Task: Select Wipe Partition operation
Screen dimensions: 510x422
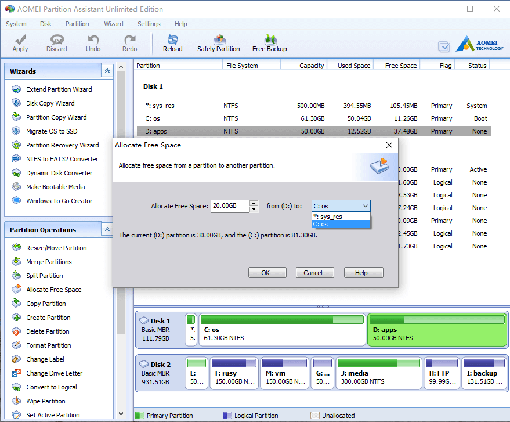Action: [x=45, y=402]
